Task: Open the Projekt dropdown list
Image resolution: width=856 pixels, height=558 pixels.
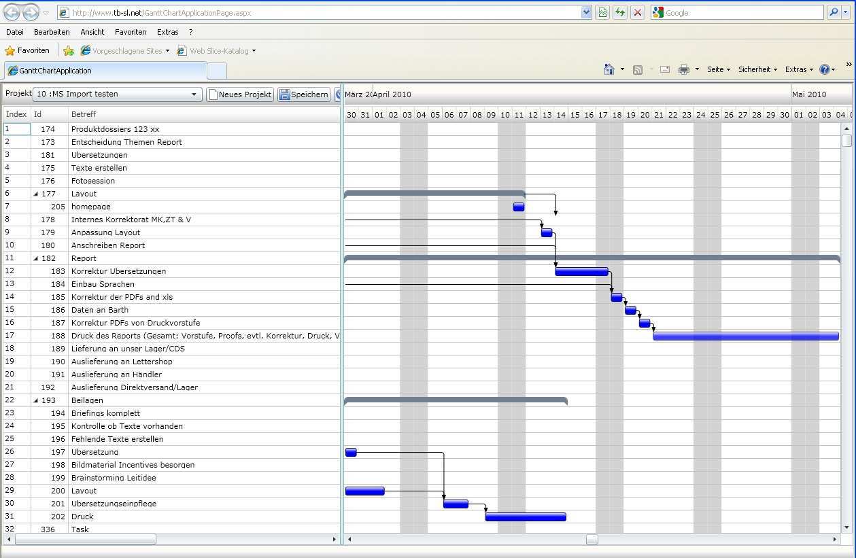Action: point(194,94)
